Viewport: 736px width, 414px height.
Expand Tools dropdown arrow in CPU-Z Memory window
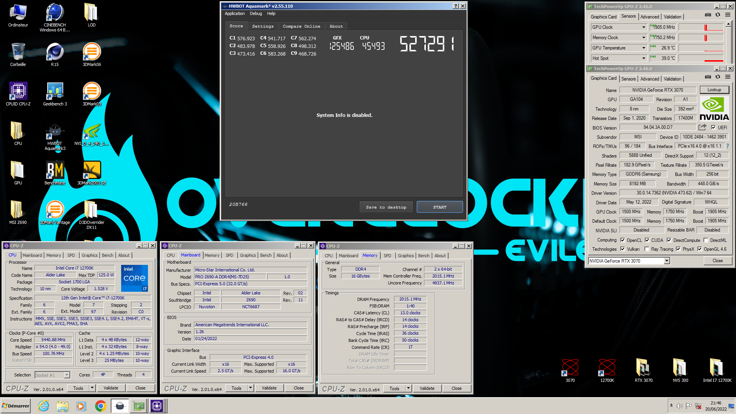coord(409,388)
